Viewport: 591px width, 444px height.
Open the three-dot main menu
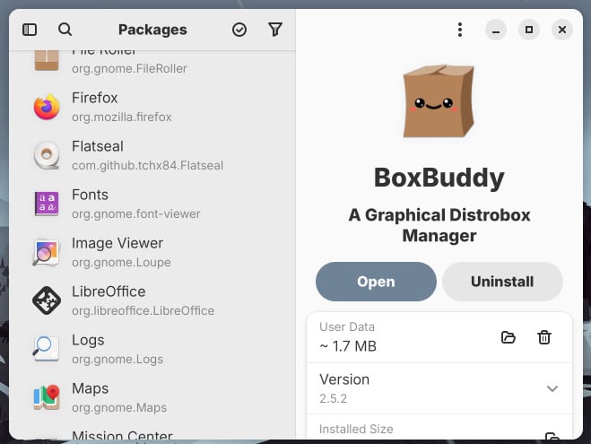460,30
